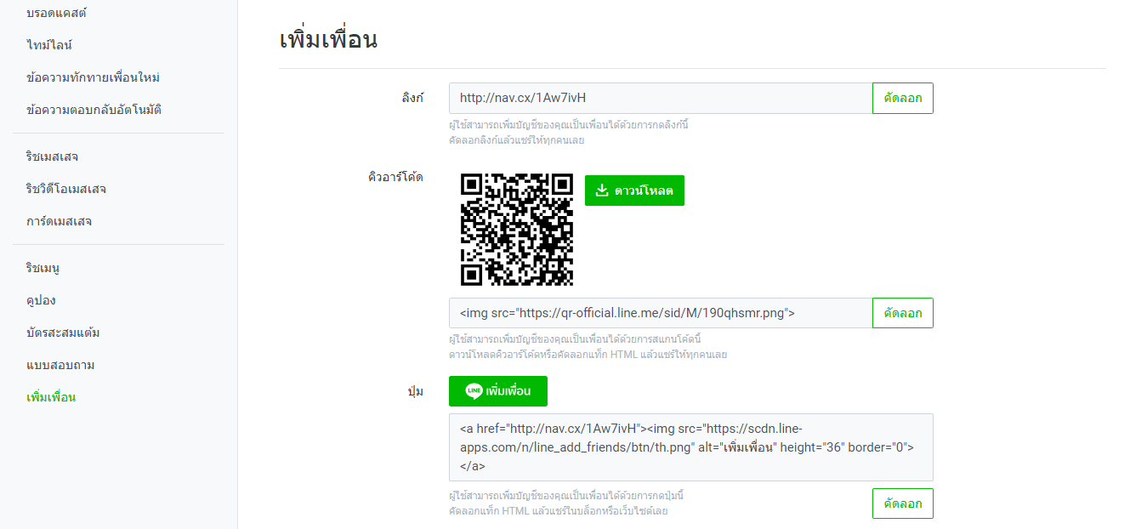This screenshot has width=1147, height=529.
Task: Click hint text mentioning แท็ก HTML under QR field
Action: point(588,354)
